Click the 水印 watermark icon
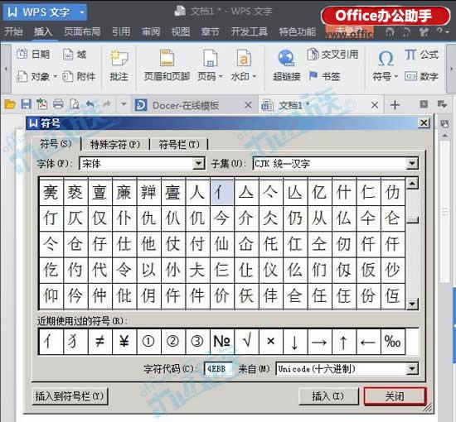This screenshot has height=422, width=456. (x=244, y=59)
